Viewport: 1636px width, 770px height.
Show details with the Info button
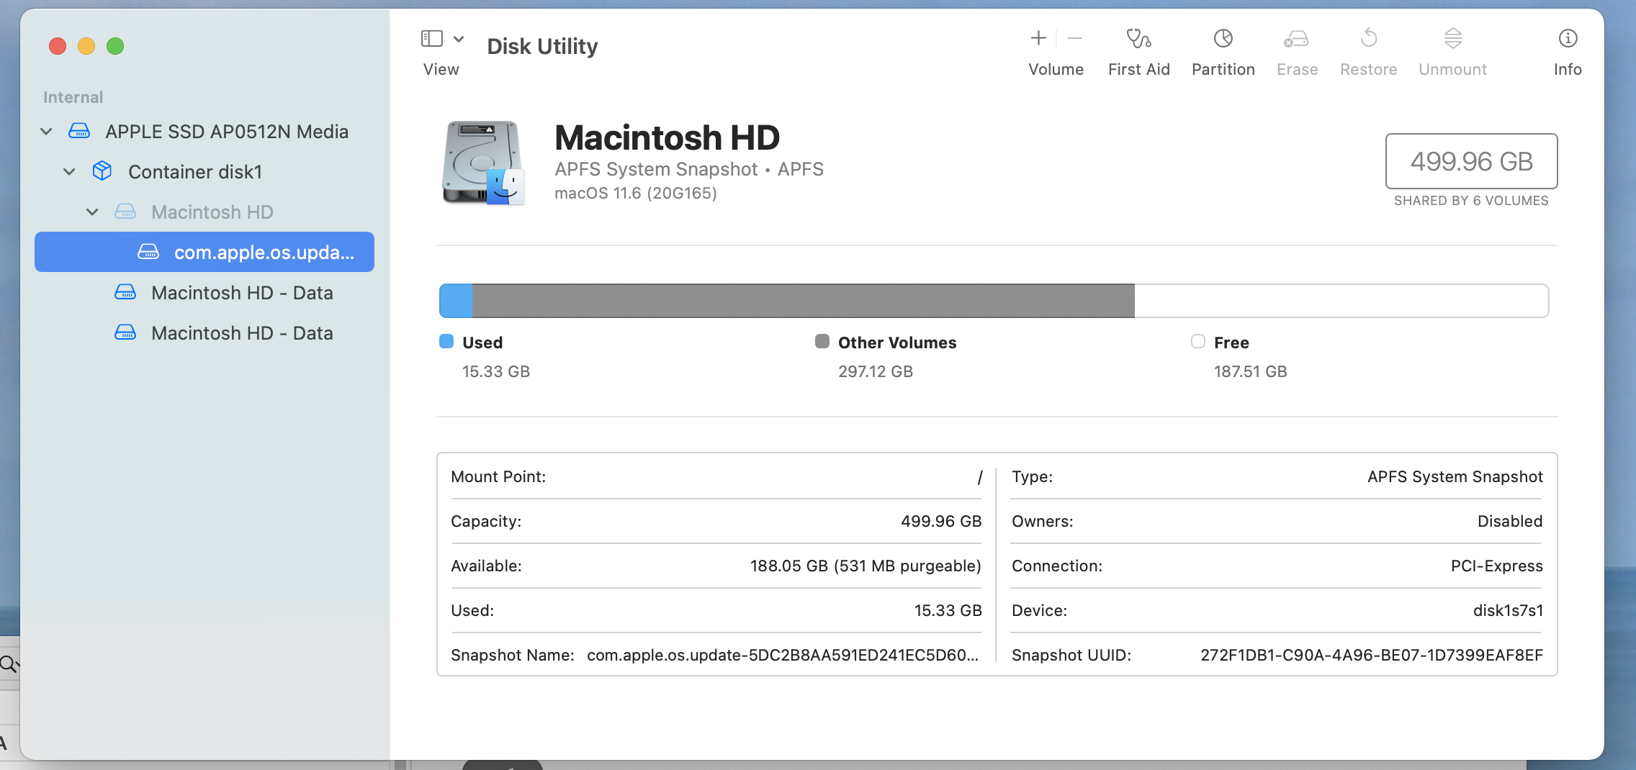1568,38
